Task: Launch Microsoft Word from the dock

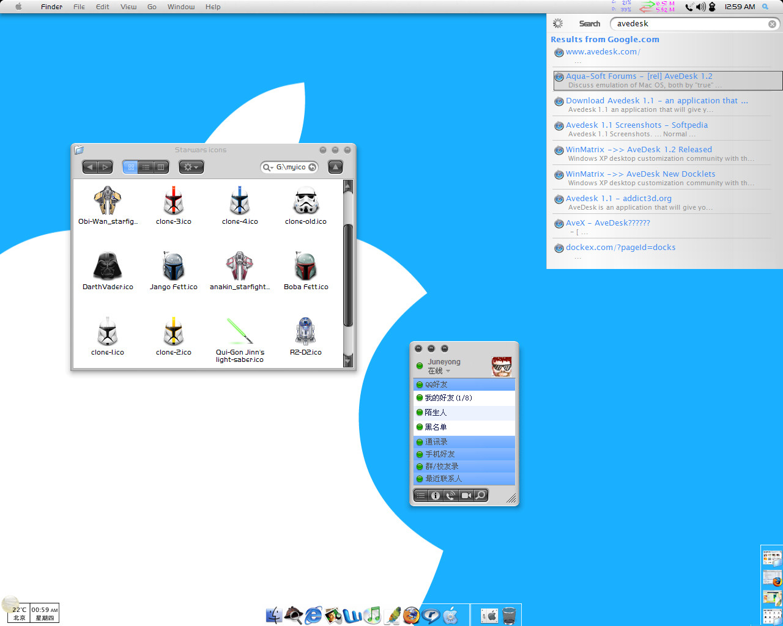Action: (352, 615)
